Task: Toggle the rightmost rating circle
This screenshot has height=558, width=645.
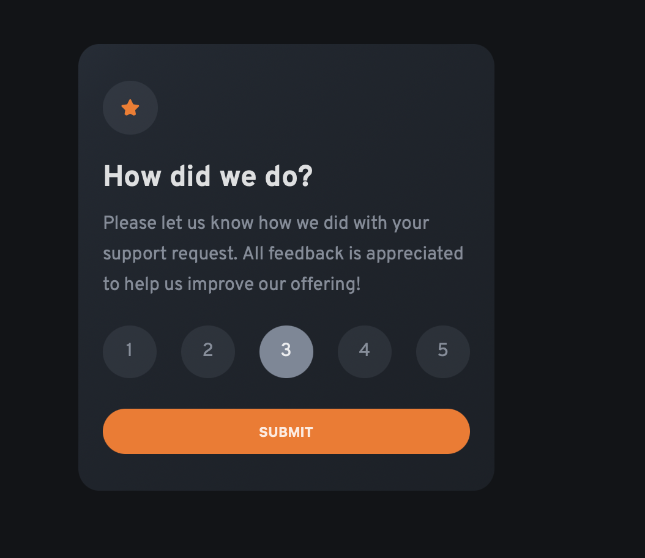Action: click(443, 351)
